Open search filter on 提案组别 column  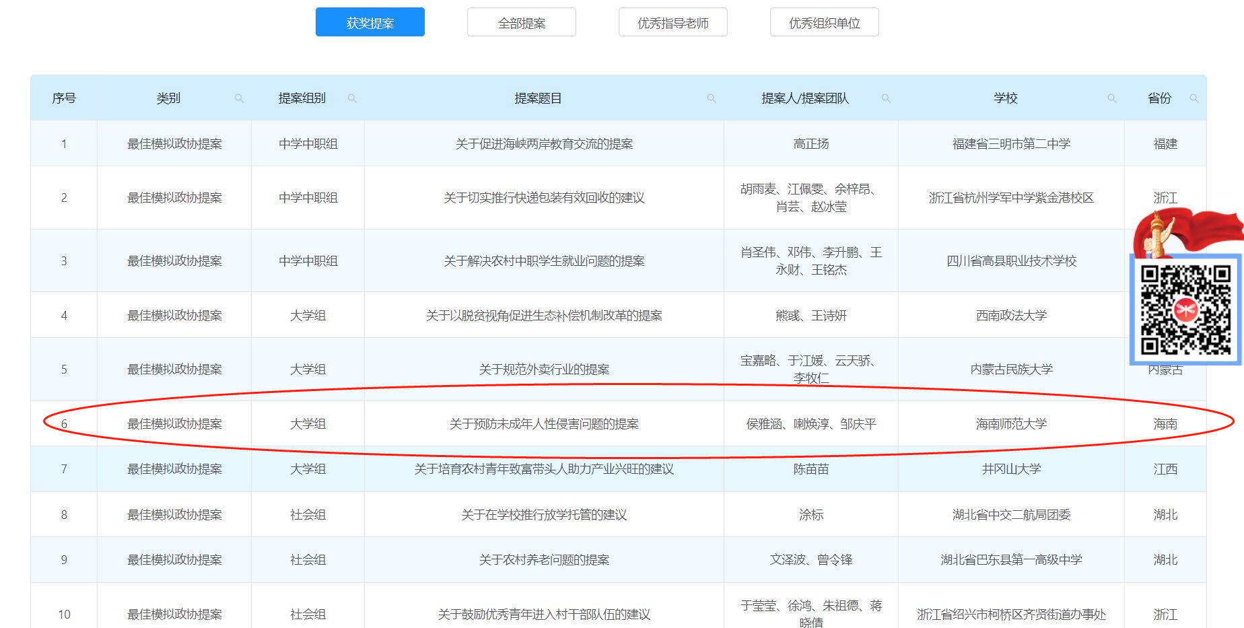pos(352,98)
